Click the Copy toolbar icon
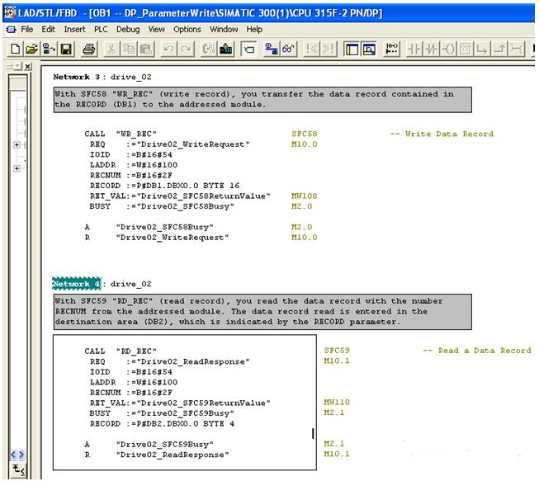Image resolution: width=539 pixels, height=481 pixels. [129, 50]
